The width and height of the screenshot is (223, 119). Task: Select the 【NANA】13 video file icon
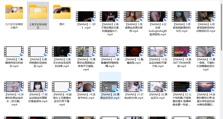[x=157, y=52]
